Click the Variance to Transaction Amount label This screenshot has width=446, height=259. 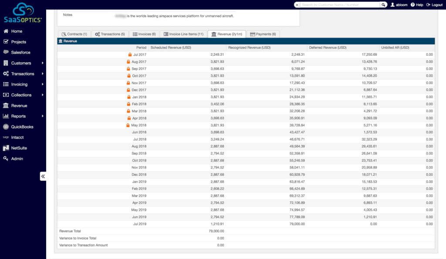(83, 245)
